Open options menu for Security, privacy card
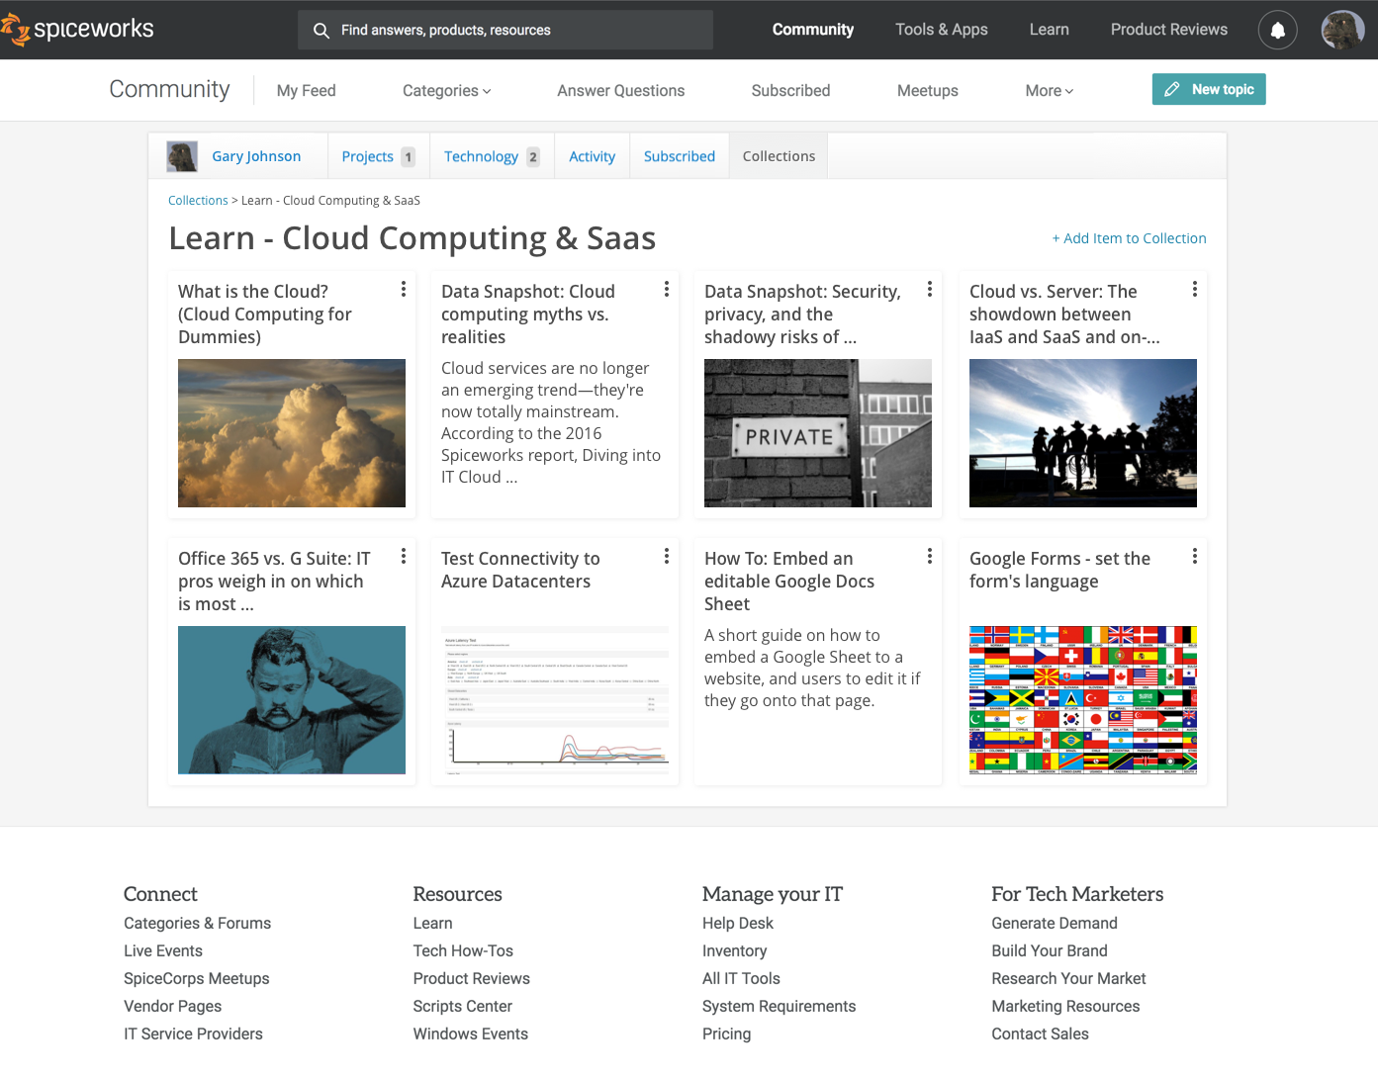This screenshot has width=1378, height=1079. pyautogui.click(x=930, y=289)
